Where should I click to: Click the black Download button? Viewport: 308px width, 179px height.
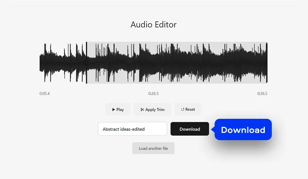point(190,129)
